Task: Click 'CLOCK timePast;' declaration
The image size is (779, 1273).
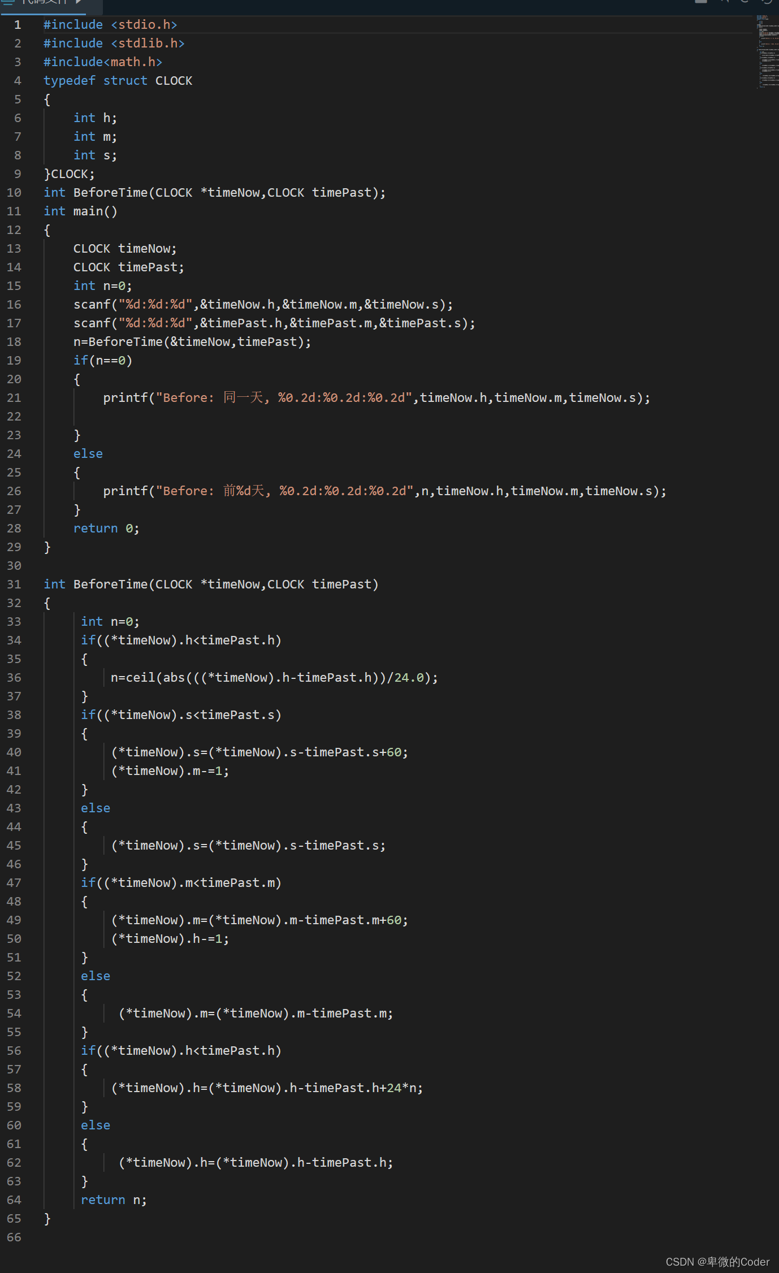Action: 129,267
